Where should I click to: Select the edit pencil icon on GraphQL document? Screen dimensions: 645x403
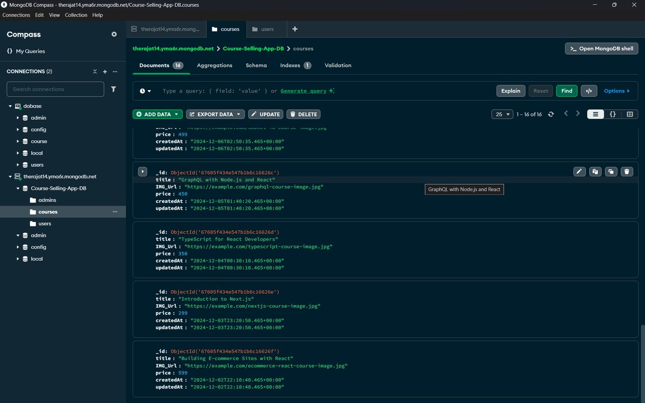(x=579, y=171)
